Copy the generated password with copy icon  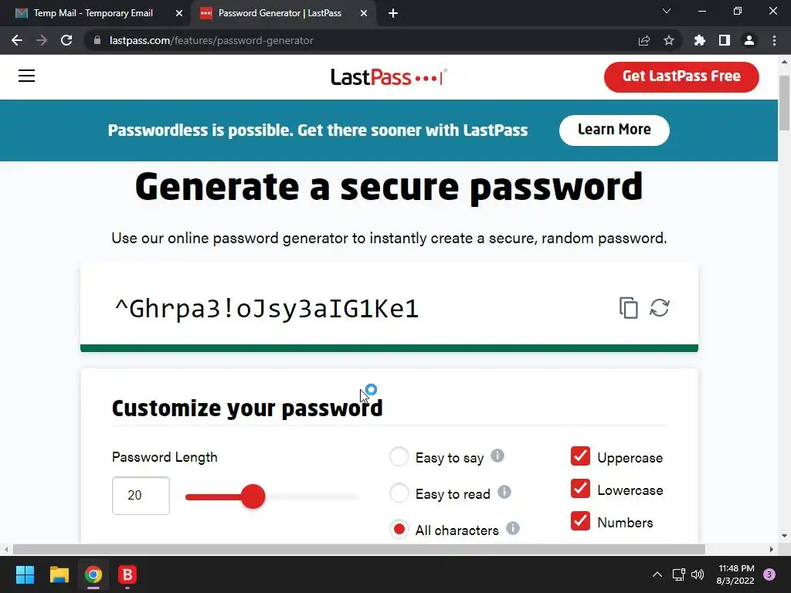coord(629,307)
